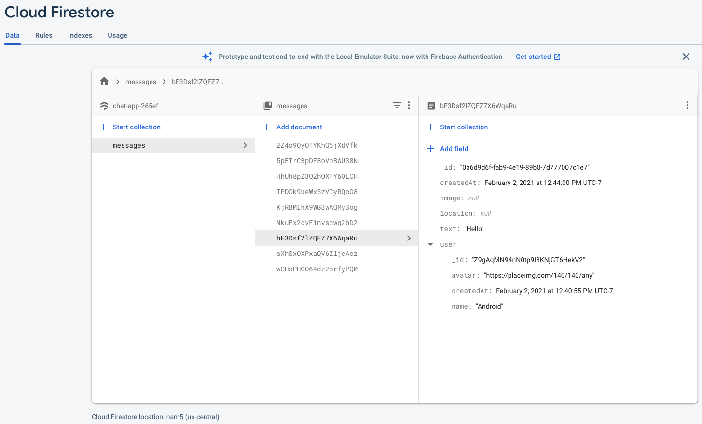The width and height of the screenshot is (702, 424).
Task: Click Start collection under chat-app-265ef
Action: [x=137, y=127]
